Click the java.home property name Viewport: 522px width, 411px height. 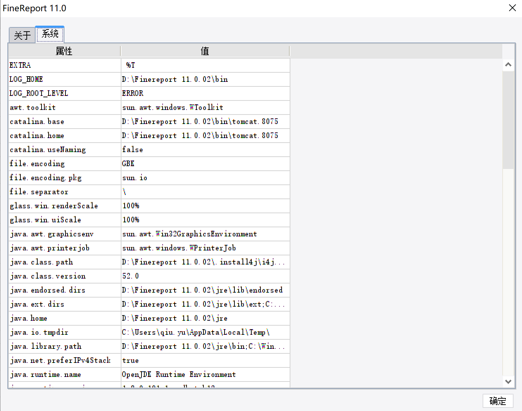(29, 318)
